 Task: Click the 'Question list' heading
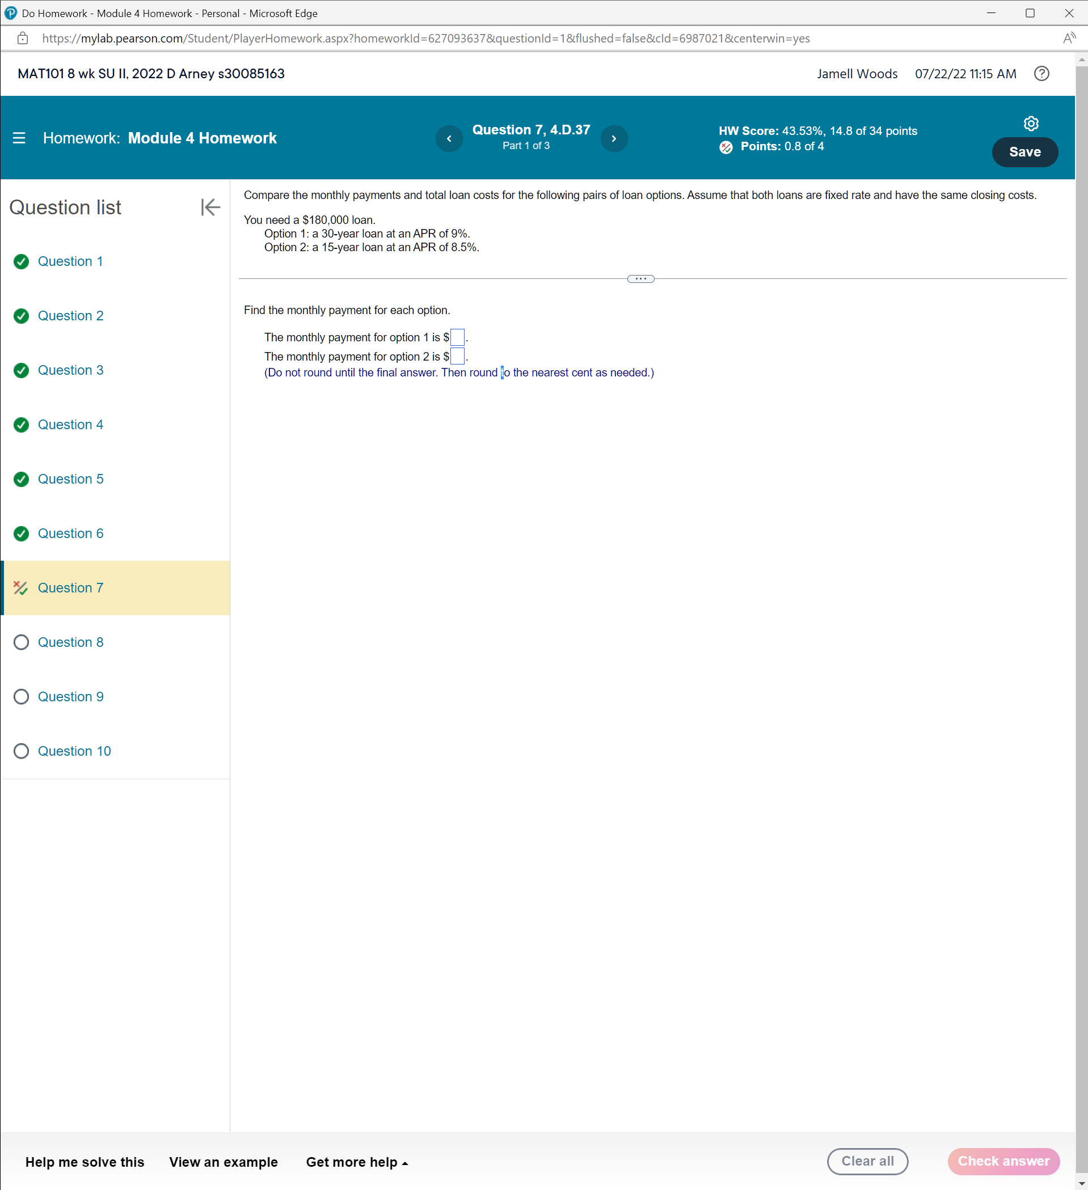[x=66, y=207]
